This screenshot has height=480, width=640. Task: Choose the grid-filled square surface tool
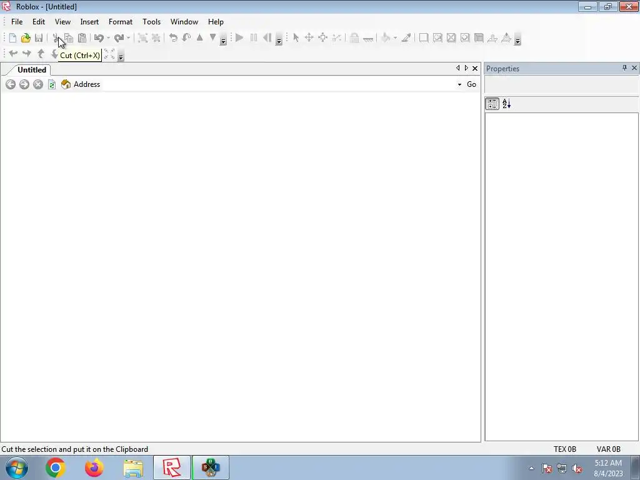click(479, 38)
